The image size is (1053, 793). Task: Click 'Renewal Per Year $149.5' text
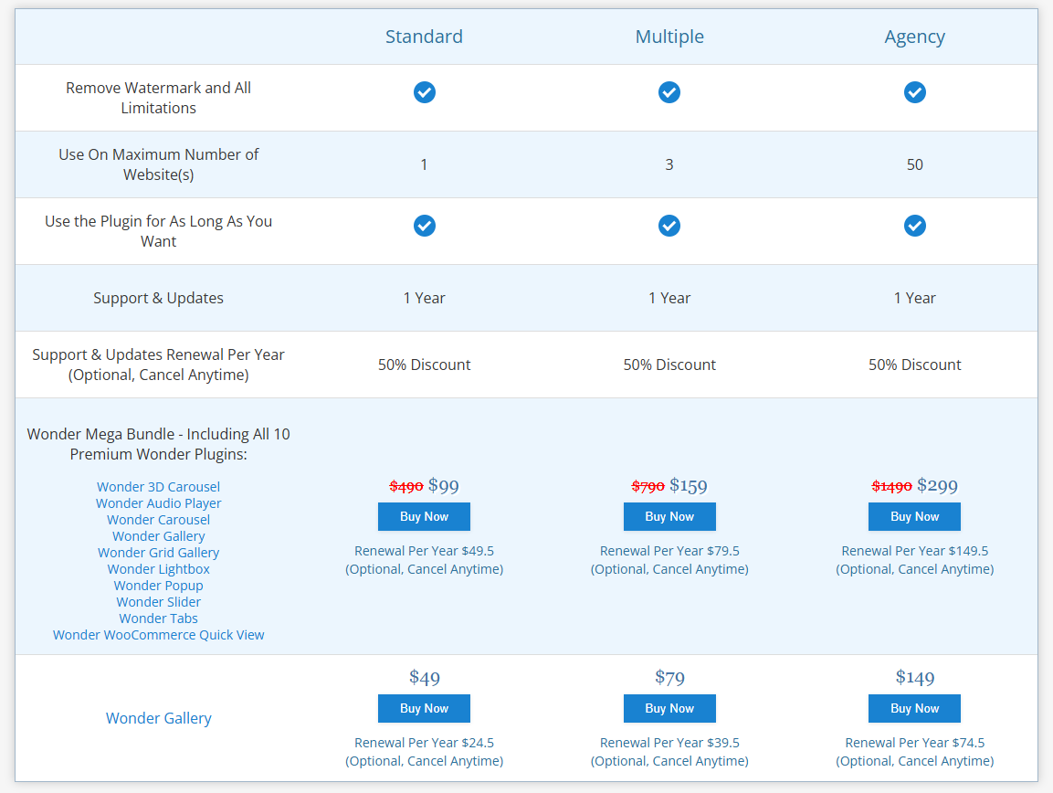(x=915, y=551)
